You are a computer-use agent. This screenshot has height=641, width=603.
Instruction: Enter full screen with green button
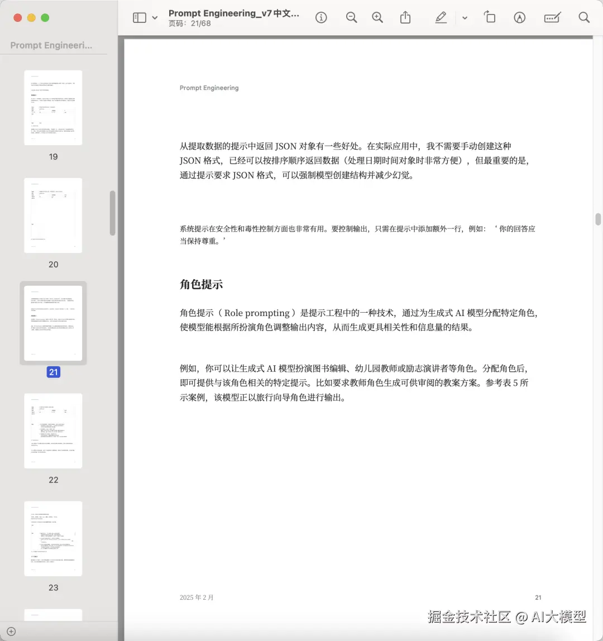45,17
